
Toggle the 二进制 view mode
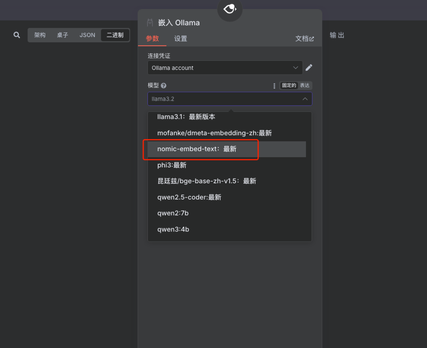coord(115,35)
